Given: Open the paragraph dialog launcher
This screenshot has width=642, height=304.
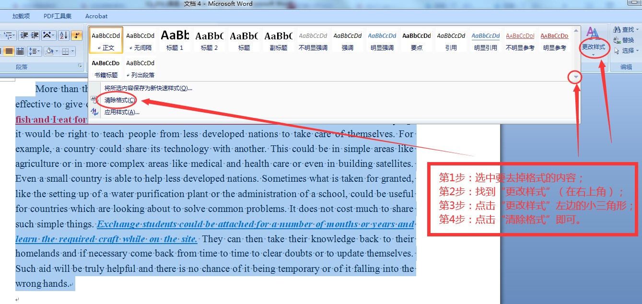Looking at the screenshot, I should [80, 66].
